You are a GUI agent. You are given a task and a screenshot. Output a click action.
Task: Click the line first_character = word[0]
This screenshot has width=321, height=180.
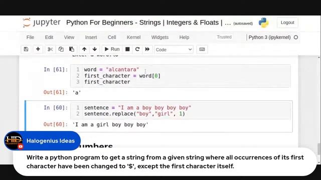click(x=122, y=75)
